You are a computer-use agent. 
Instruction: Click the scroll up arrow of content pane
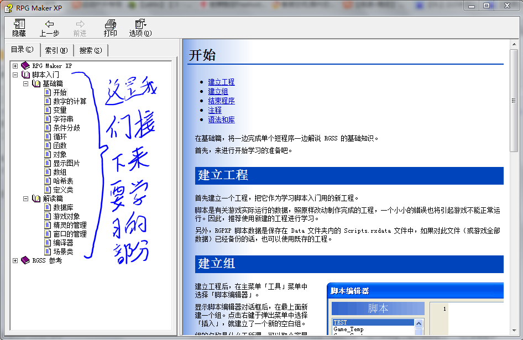514,44
